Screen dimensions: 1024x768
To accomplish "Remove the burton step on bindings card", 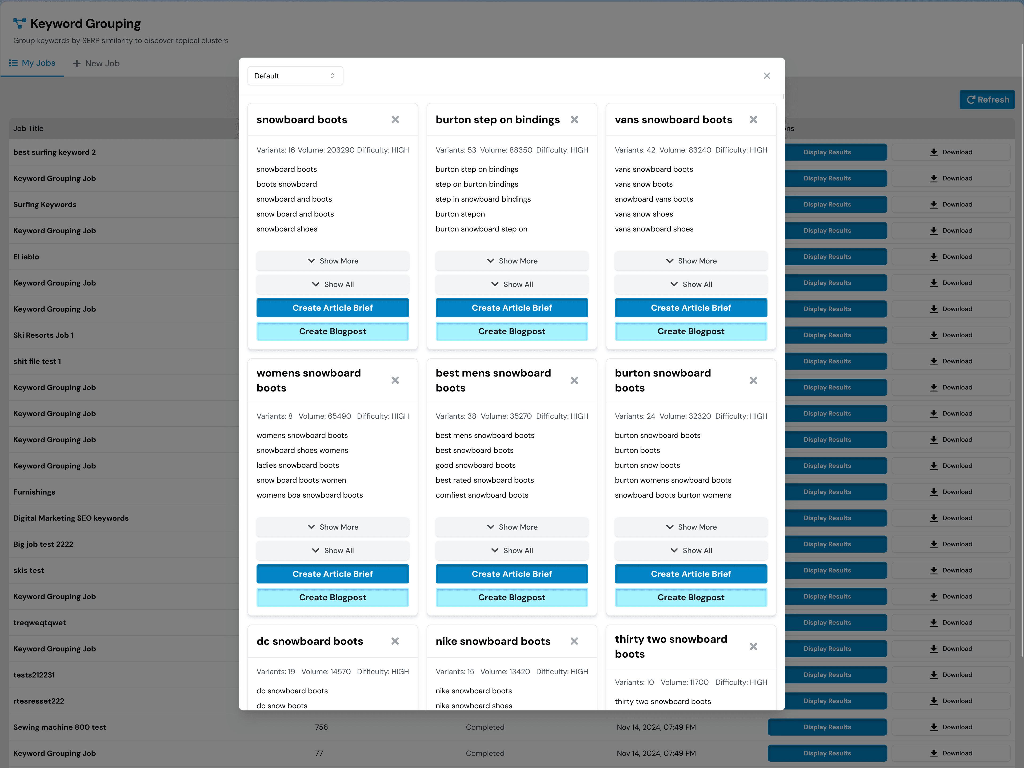I will (574, 119).
